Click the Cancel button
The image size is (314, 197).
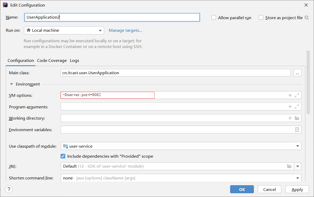click(270, 189)
